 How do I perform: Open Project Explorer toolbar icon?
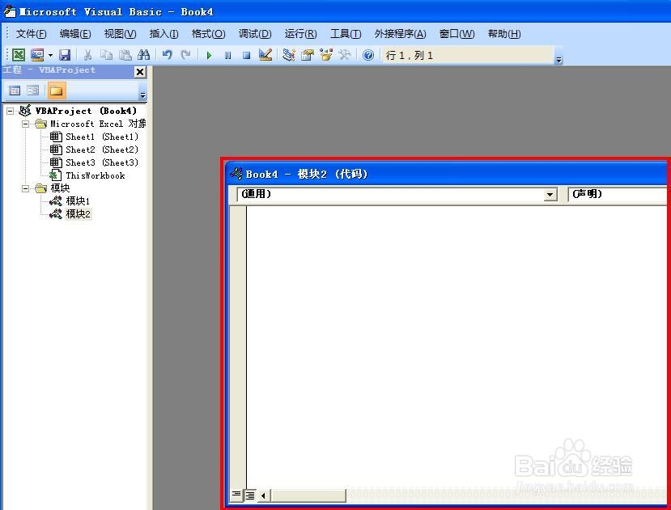pyautogui.click(x=289, y=55)
